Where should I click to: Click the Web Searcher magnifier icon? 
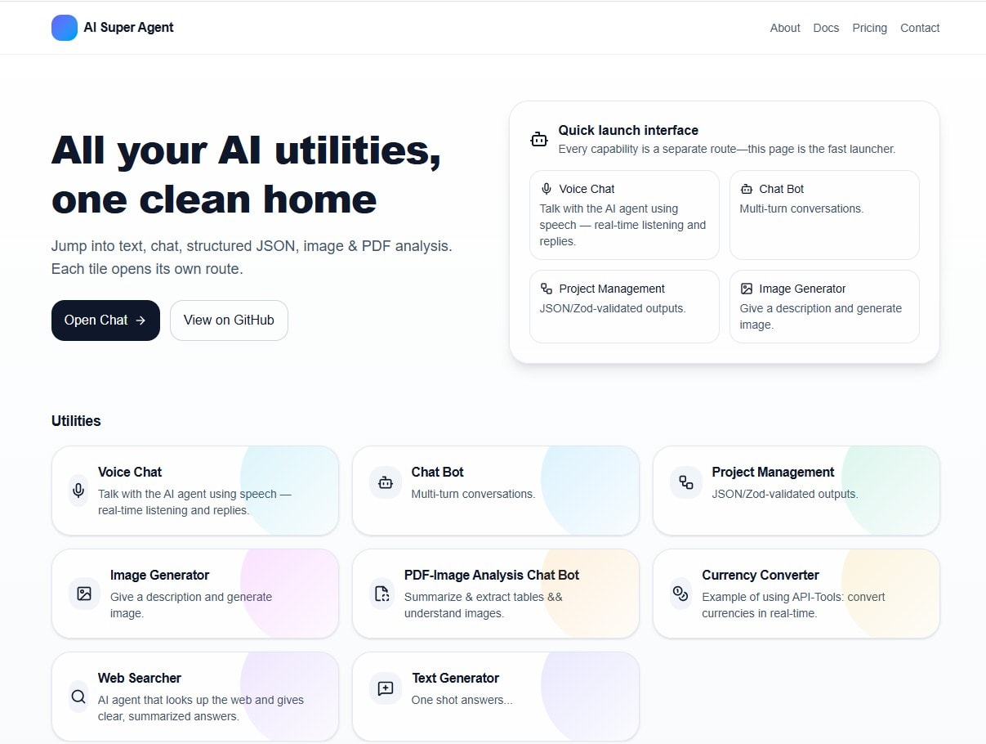click(78, 697)
